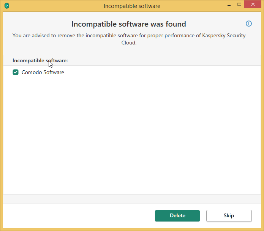Minimize the Incompatible software window
This screenshot has width=264, height=231.
[229, 5]
